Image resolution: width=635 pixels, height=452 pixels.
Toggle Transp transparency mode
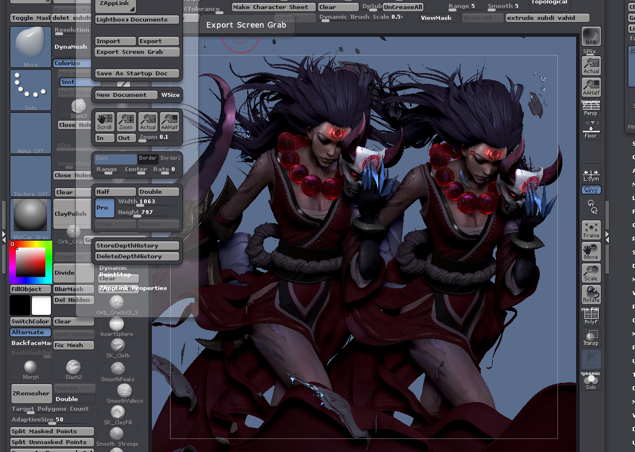click(591, 337)
